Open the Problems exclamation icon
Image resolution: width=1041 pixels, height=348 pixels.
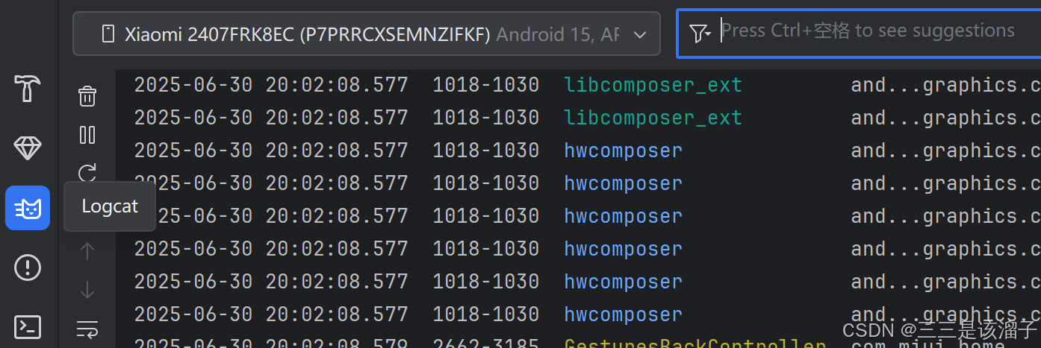pos(28,268)
